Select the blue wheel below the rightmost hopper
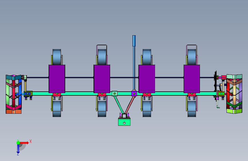Screen dimensions: 248x161 pyautogui.click(x=192, y=109)
